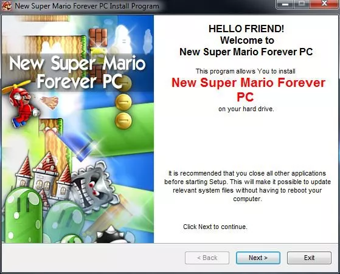Viewport: 340px width, 274px height.
Task: Click the white banner title 'New Super Mario Forever PC'
Action: 77,72
